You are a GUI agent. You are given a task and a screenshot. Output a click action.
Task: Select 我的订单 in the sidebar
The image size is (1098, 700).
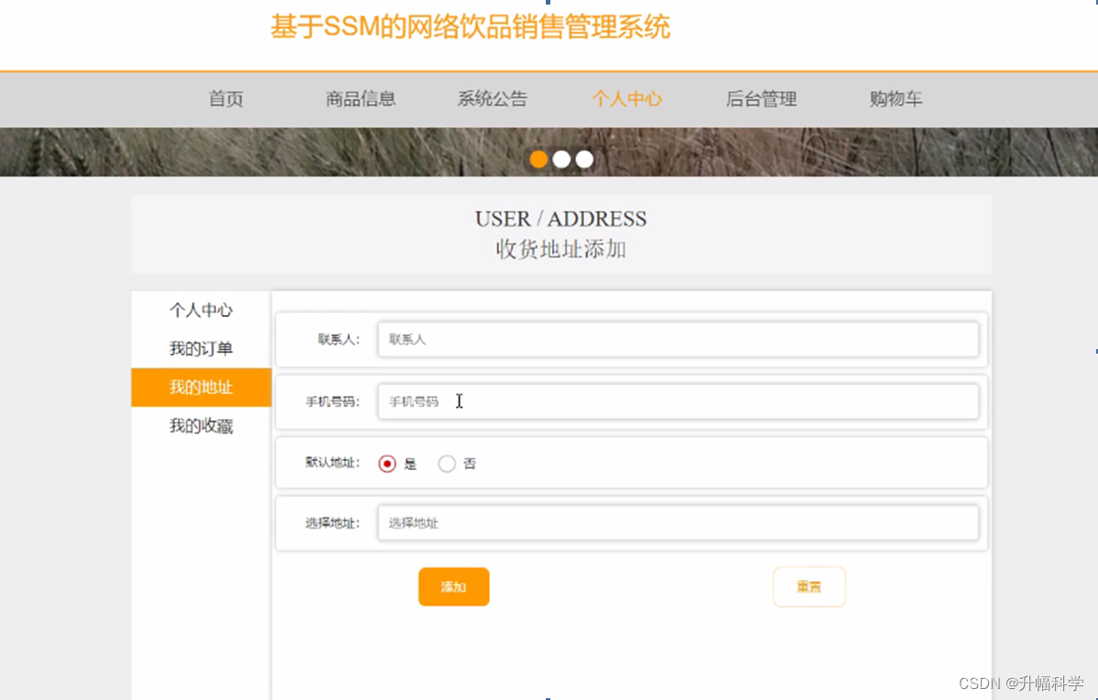(201, 348)
